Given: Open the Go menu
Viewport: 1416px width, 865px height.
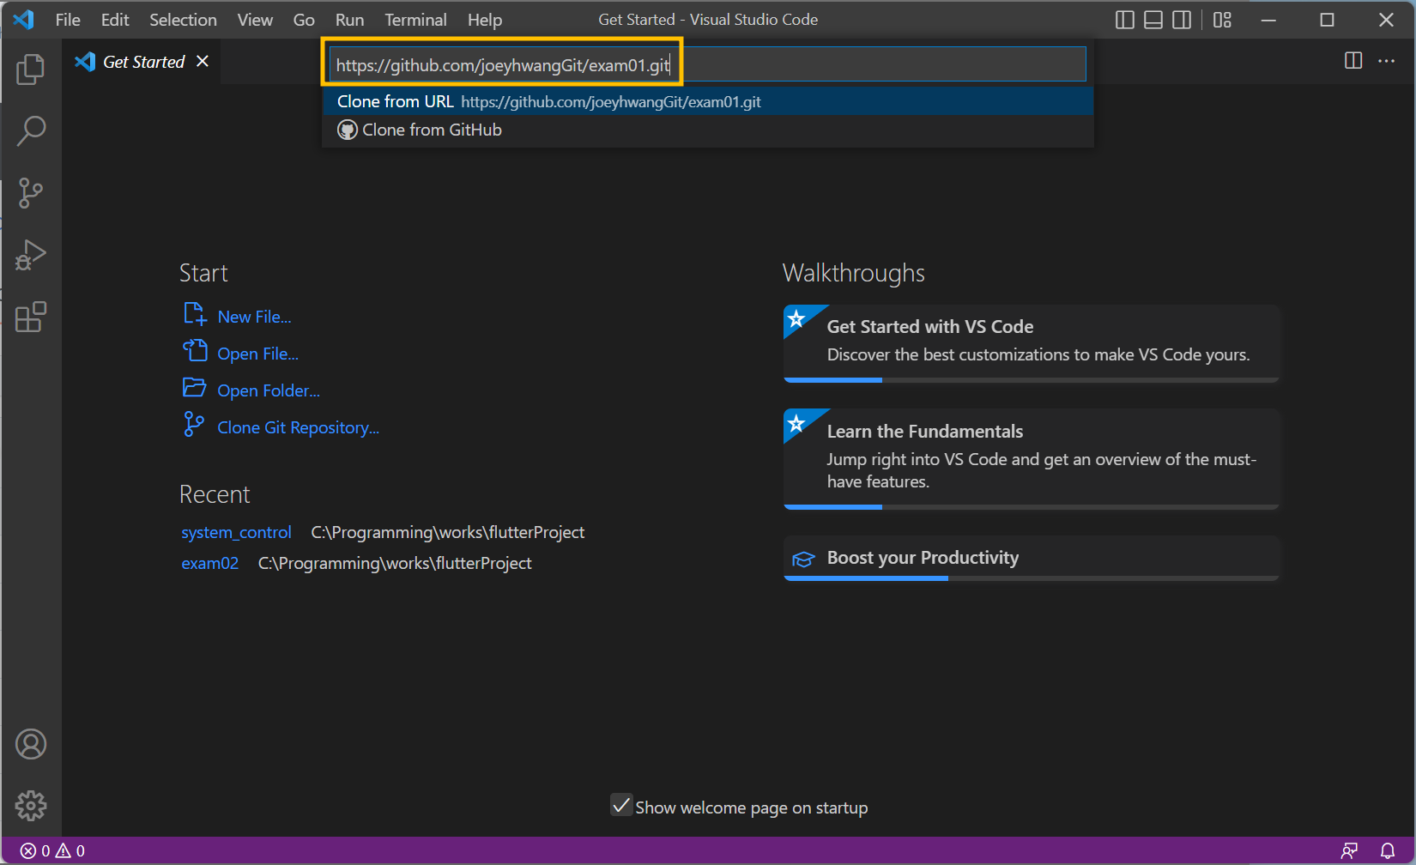Looking at the screenshot, I should coord(304,20).
